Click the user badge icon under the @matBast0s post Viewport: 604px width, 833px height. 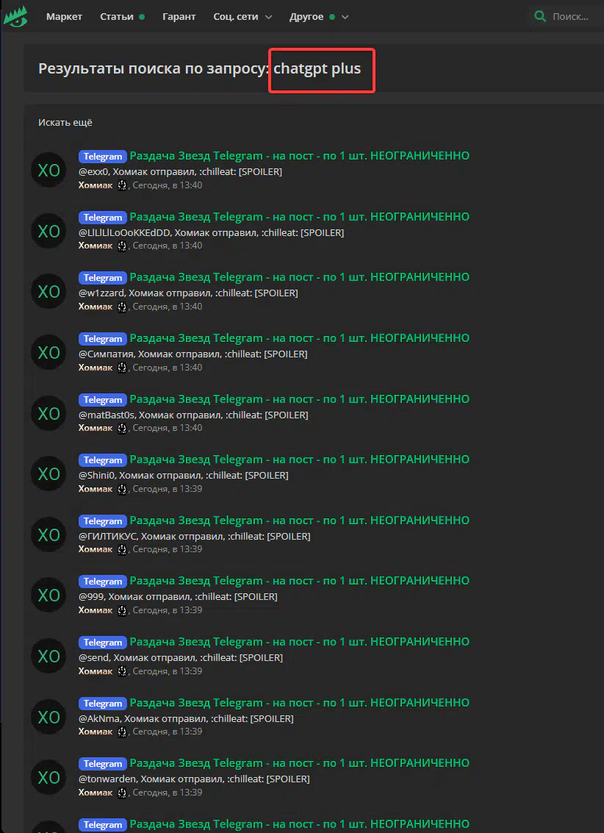point(121,428)
